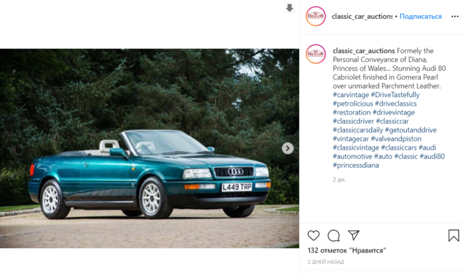Viewport: 463px width, 276px height.
Task: Open the comment speech bubble icon
Action: 334,236
